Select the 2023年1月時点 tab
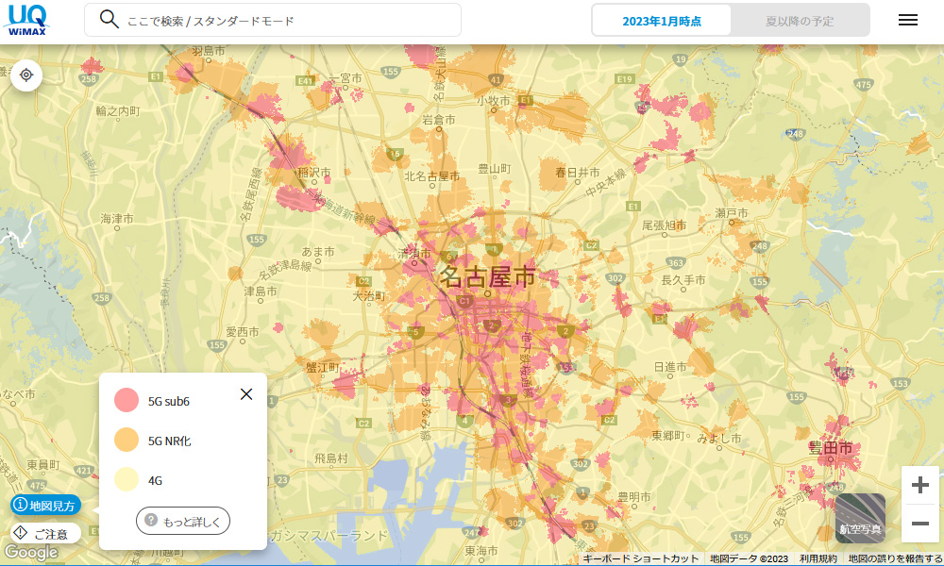This screenshot has width=944, height=566. (662, 21)
